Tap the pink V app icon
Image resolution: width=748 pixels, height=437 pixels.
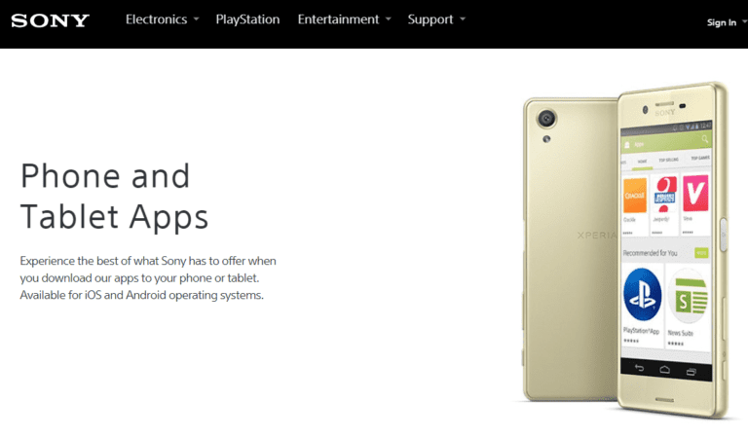[x=695, y=193]
